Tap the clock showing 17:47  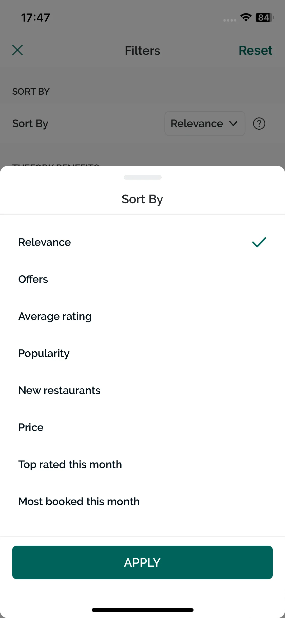coord(35,18)
